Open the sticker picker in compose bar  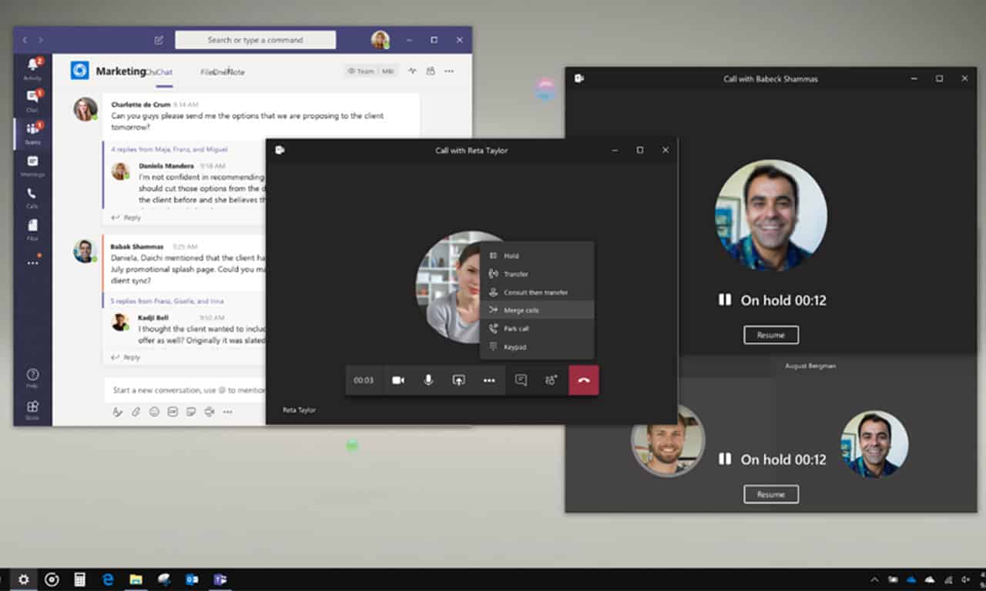191,412
